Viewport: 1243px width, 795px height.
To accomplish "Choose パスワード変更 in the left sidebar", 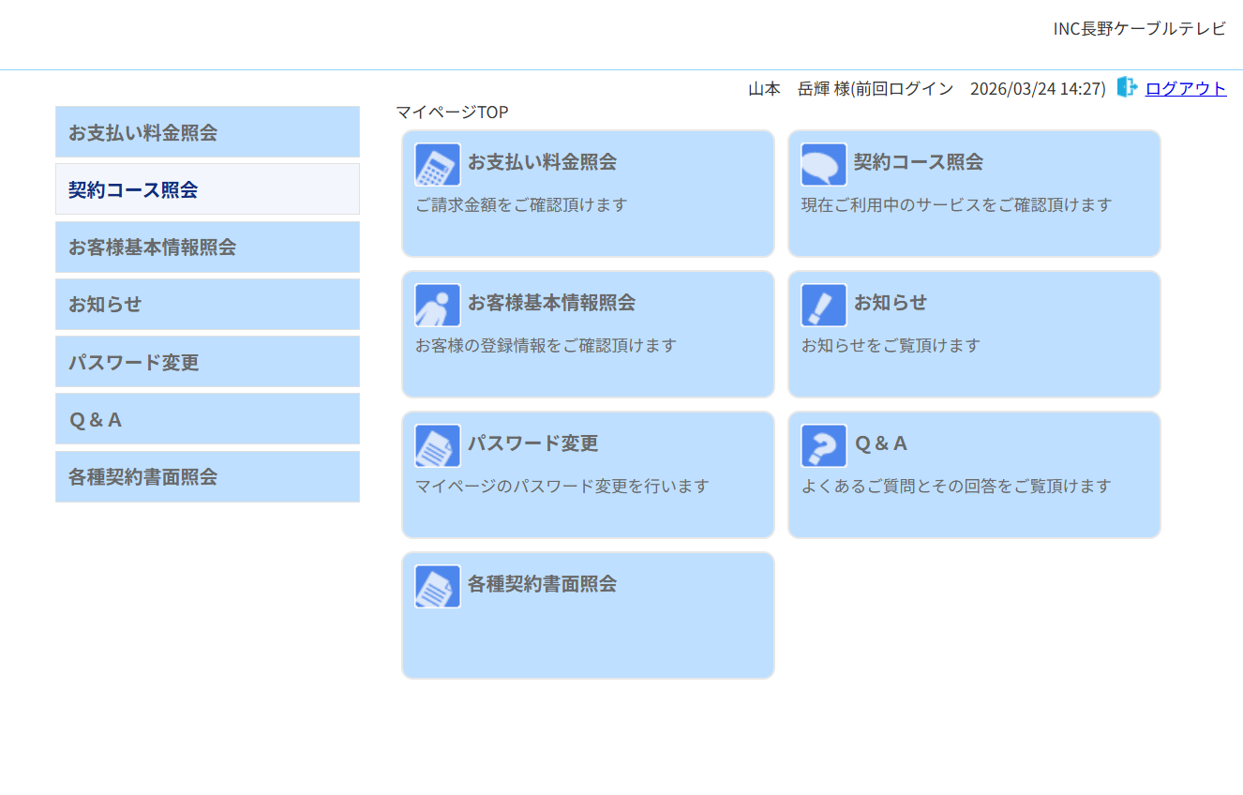I will pos(207,362).
